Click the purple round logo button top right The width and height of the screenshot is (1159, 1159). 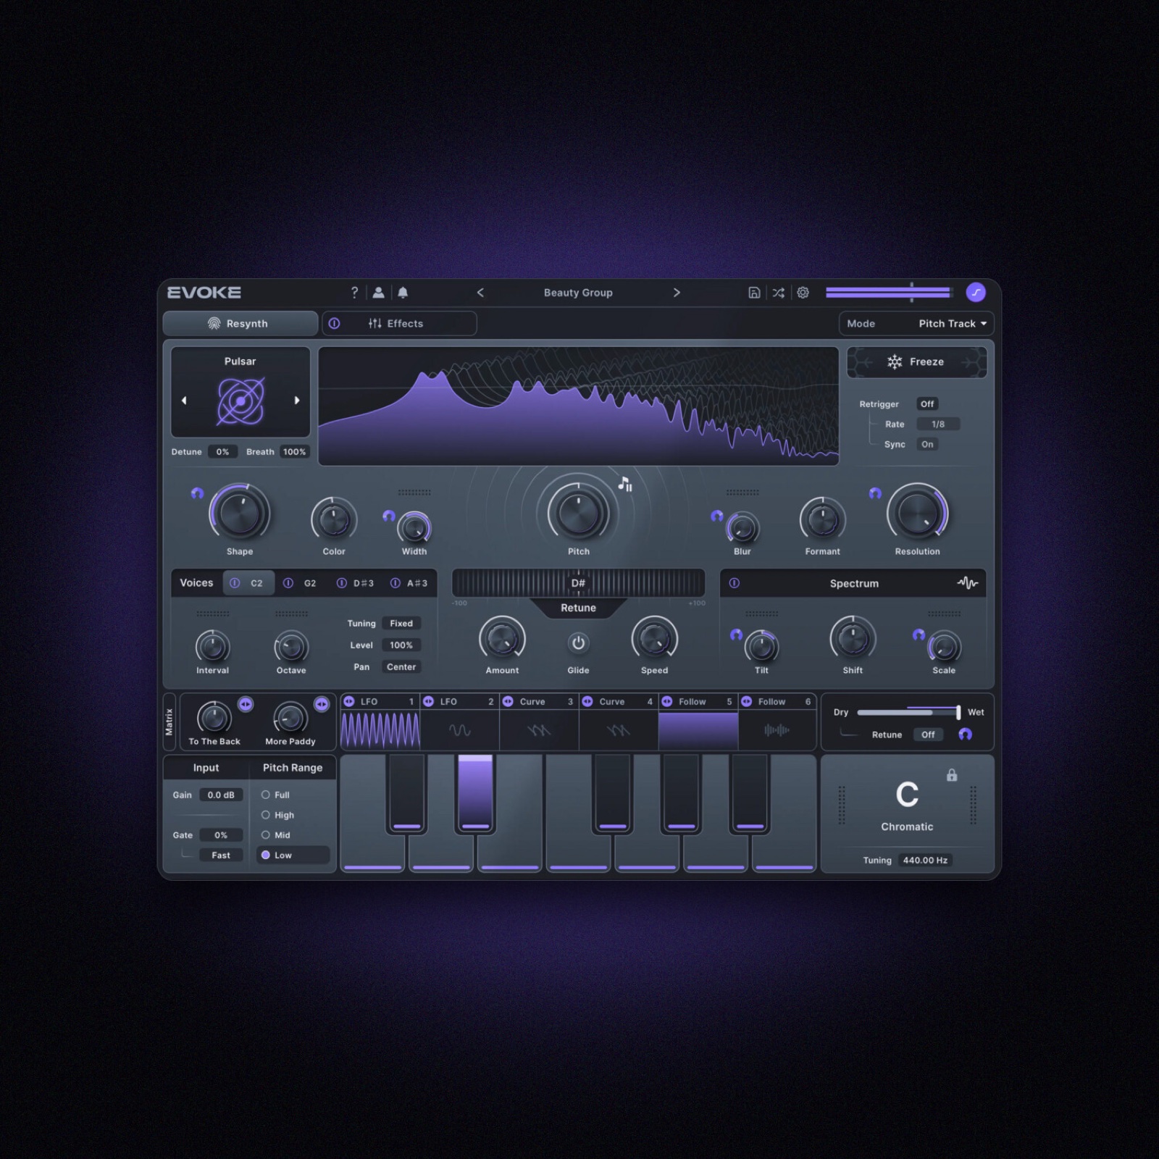[x=976, y=293]
